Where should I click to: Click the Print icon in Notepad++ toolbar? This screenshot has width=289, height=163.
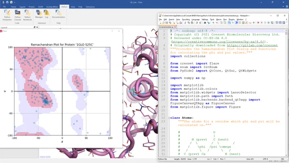(181, 23)
